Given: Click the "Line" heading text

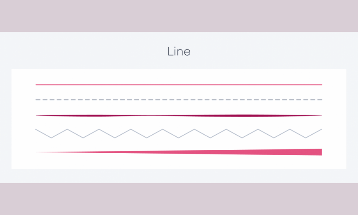Looking at the screenshot, I should (x=179, y=51).
